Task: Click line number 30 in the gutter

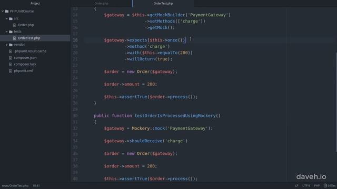Action: (75, 115)
